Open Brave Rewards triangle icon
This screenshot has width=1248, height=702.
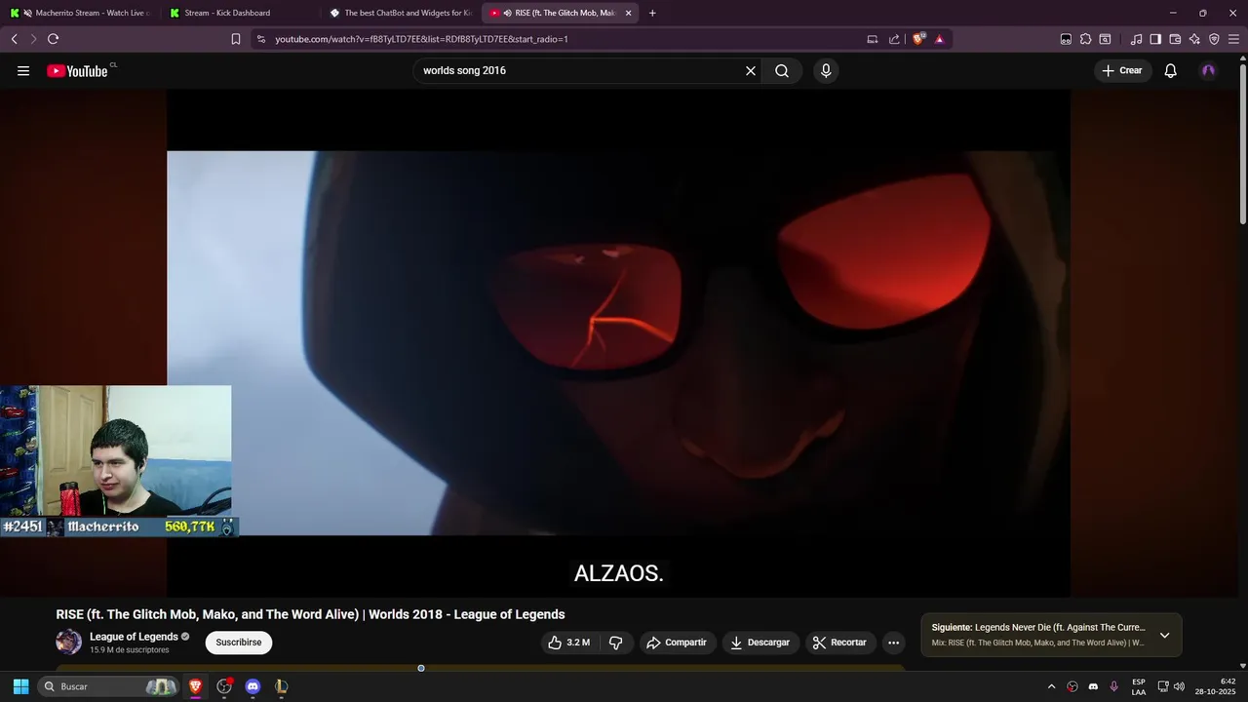pyautogui.click(x=940, y=39)
